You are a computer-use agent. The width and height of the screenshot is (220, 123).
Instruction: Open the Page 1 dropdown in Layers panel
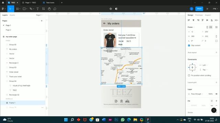(40, 15)
